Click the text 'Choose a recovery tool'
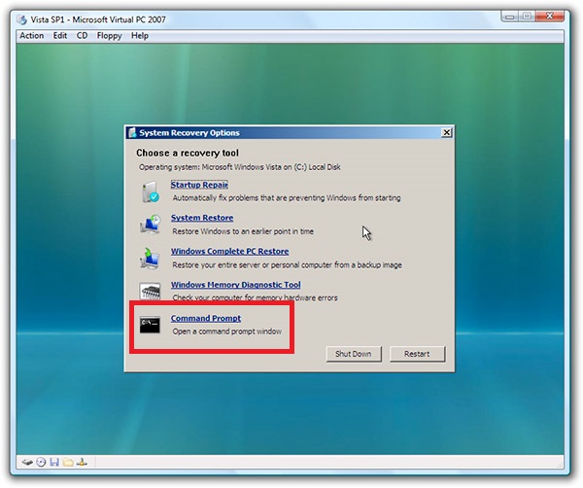 click(x=188, y=153)
